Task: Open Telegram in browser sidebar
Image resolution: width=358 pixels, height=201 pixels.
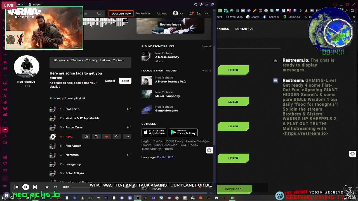Action: tap(5, 90)
